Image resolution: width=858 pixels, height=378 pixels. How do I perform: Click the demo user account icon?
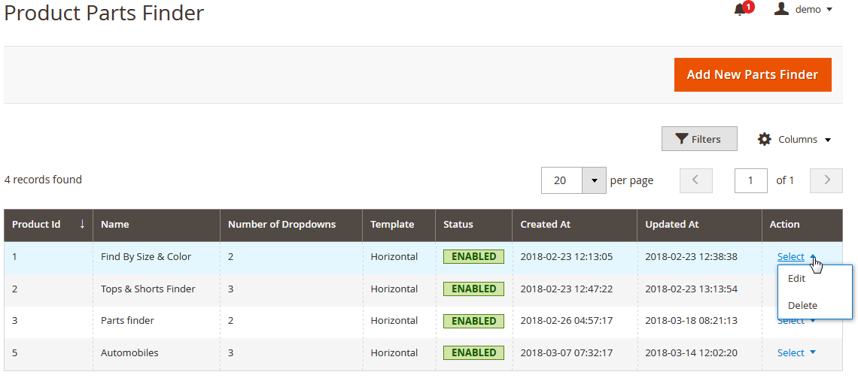(x=781, y=9)
